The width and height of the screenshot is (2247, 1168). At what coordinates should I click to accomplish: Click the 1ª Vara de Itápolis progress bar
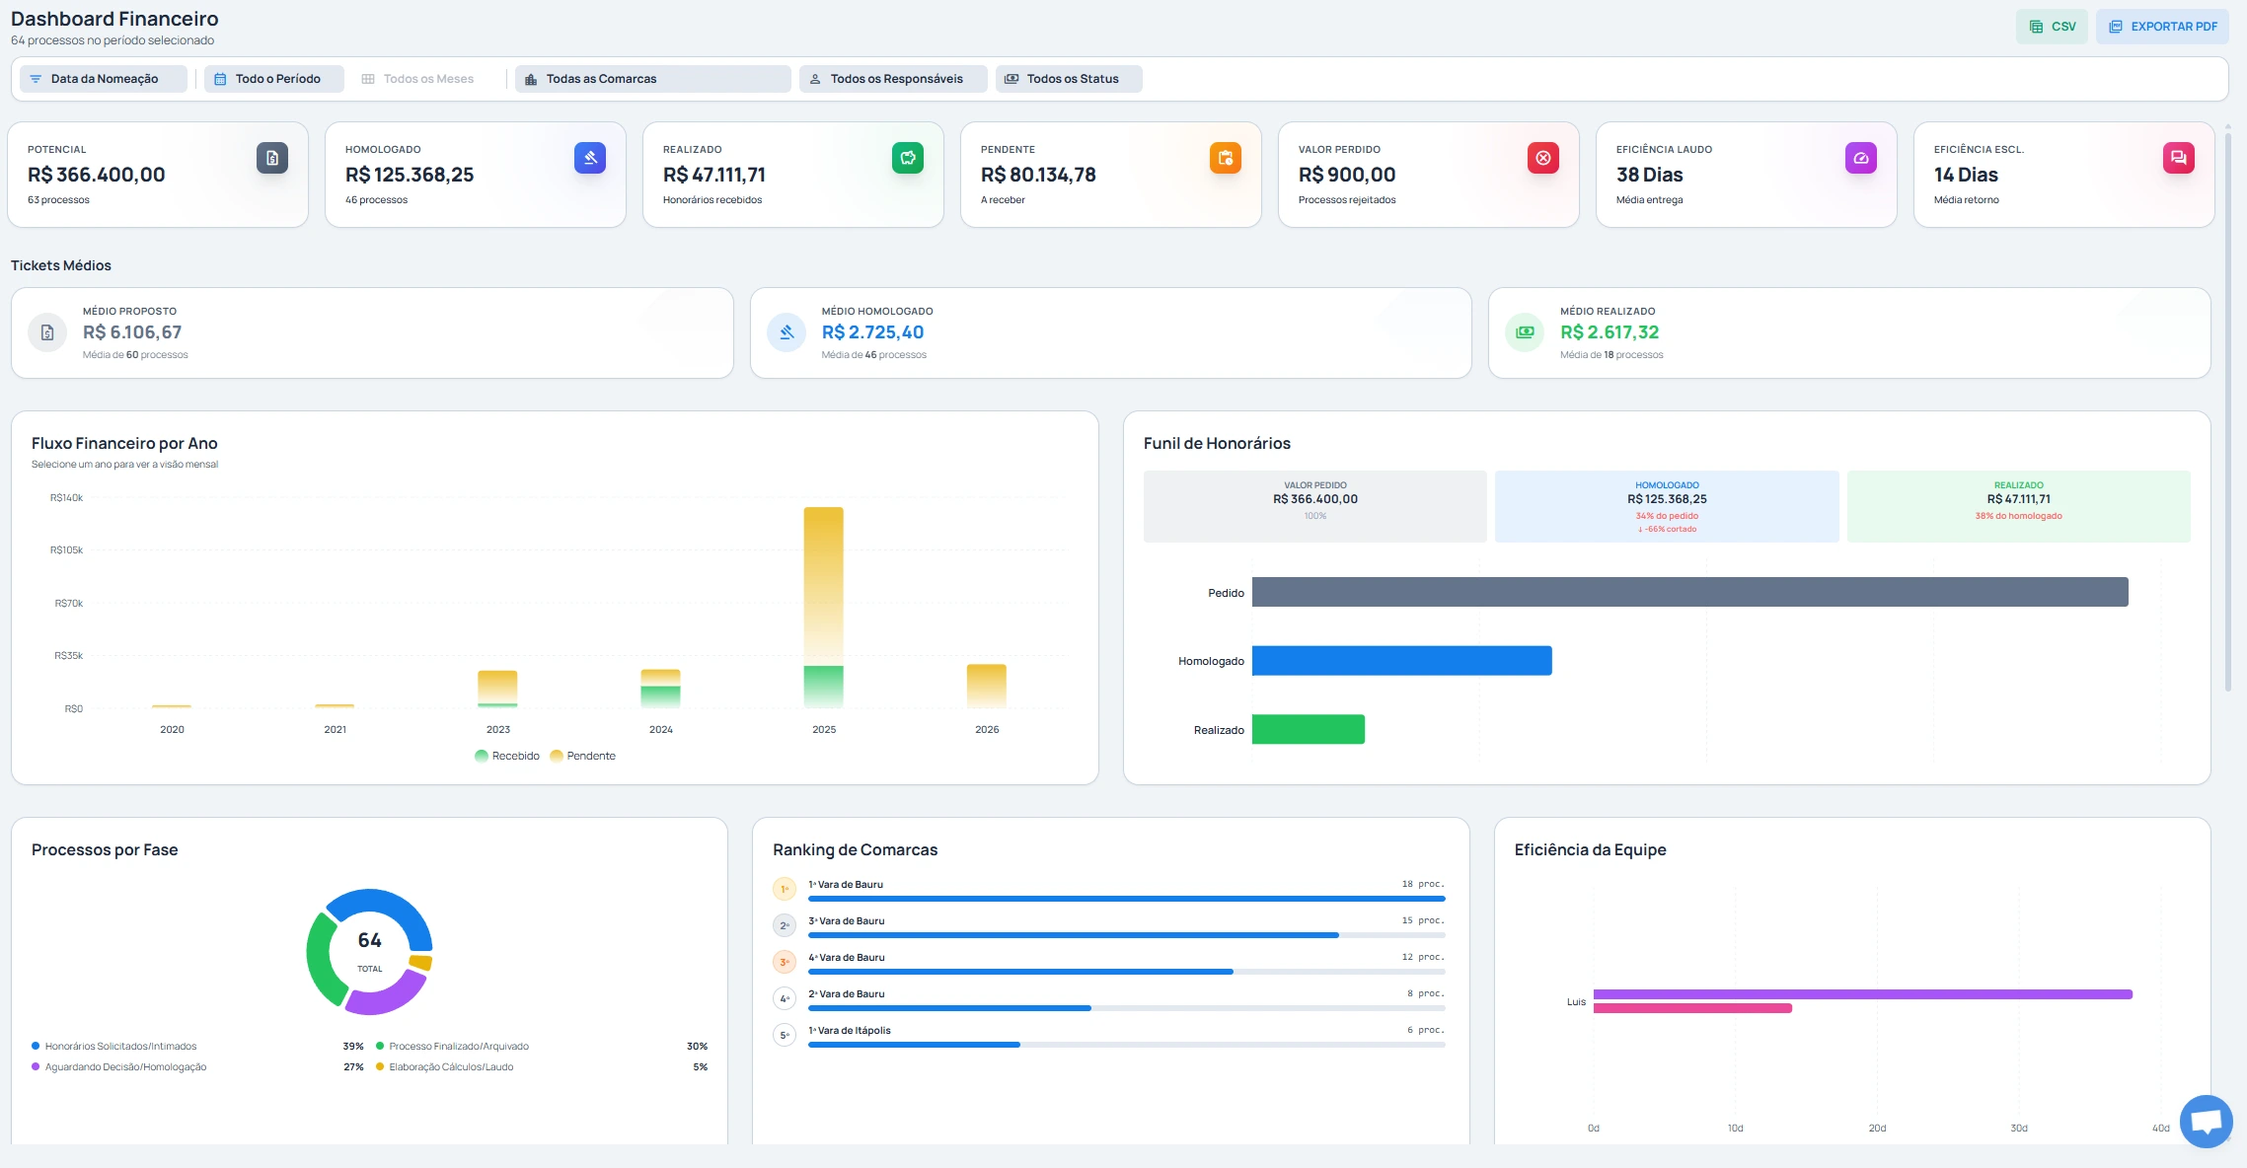tap(1127, 1045)
